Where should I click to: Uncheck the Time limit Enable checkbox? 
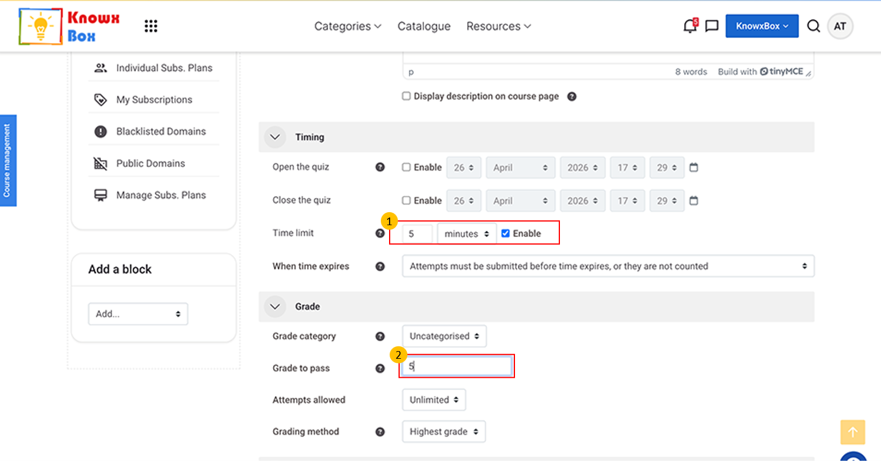[506, 233]
